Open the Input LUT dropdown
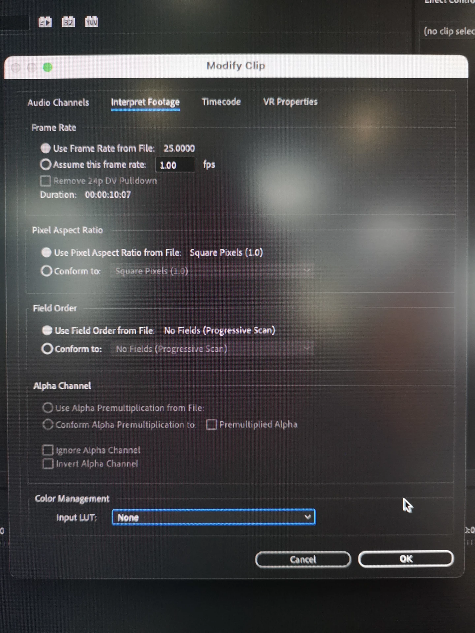The width and height of the screenshot is (475, 633). [x=214, y=517]
